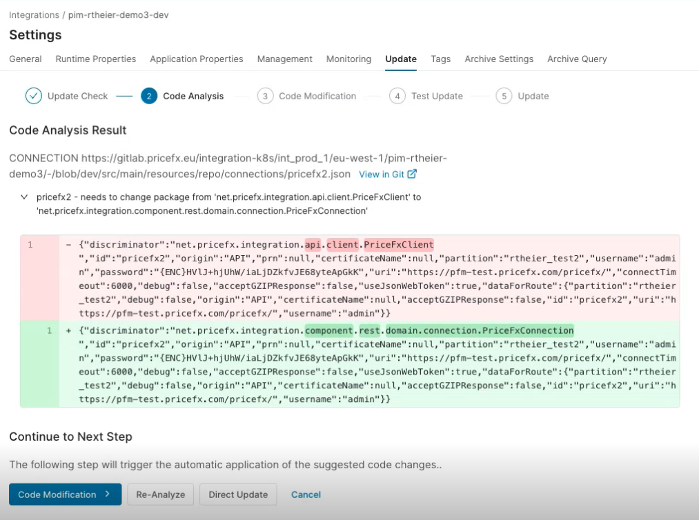Click the Update step 5 circle
The image size is (699, 520).
click(x=504, y=96)
